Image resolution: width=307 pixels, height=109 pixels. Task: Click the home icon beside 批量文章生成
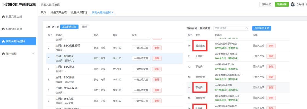point(3,17)
